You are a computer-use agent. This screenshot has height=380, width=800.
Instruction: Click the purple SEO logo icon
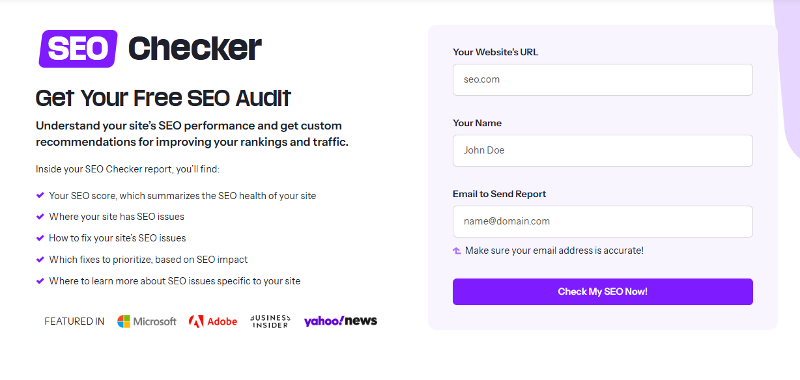77,48
